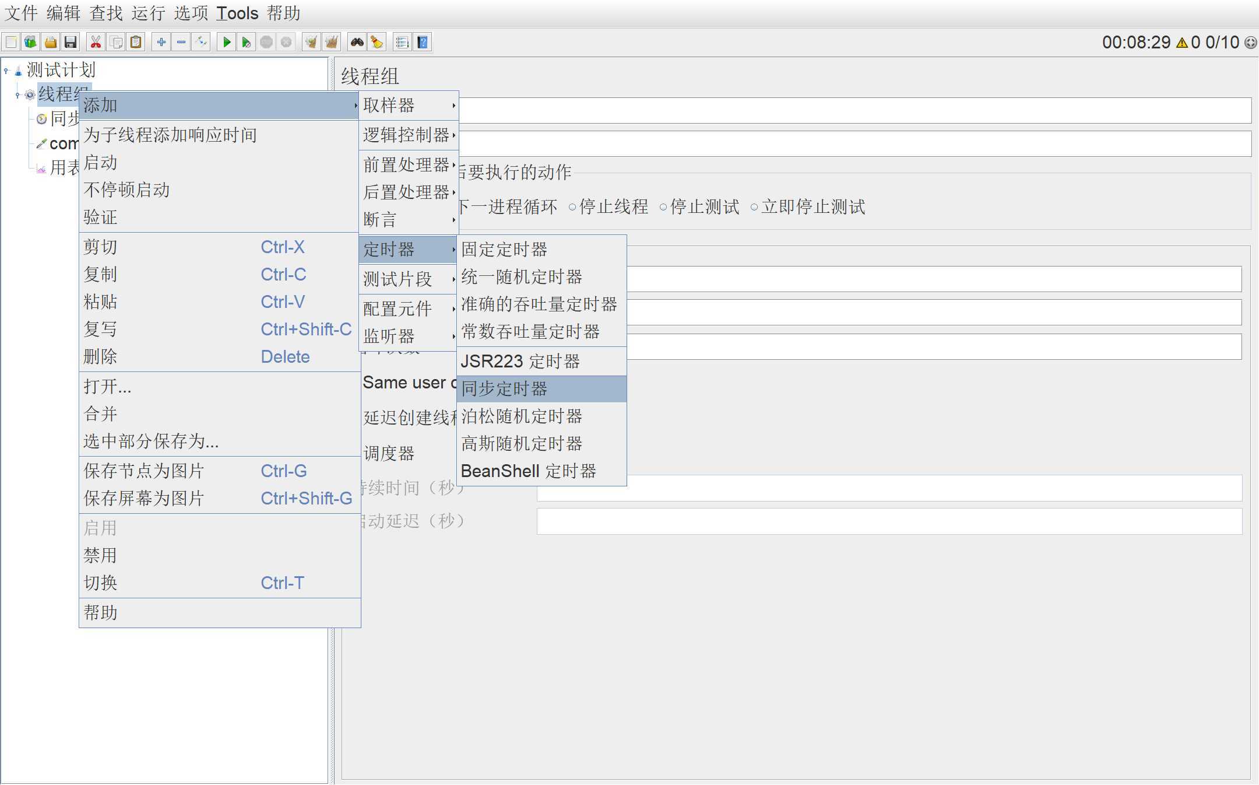Open the Templates toolbar icon

tap(30, 42)
